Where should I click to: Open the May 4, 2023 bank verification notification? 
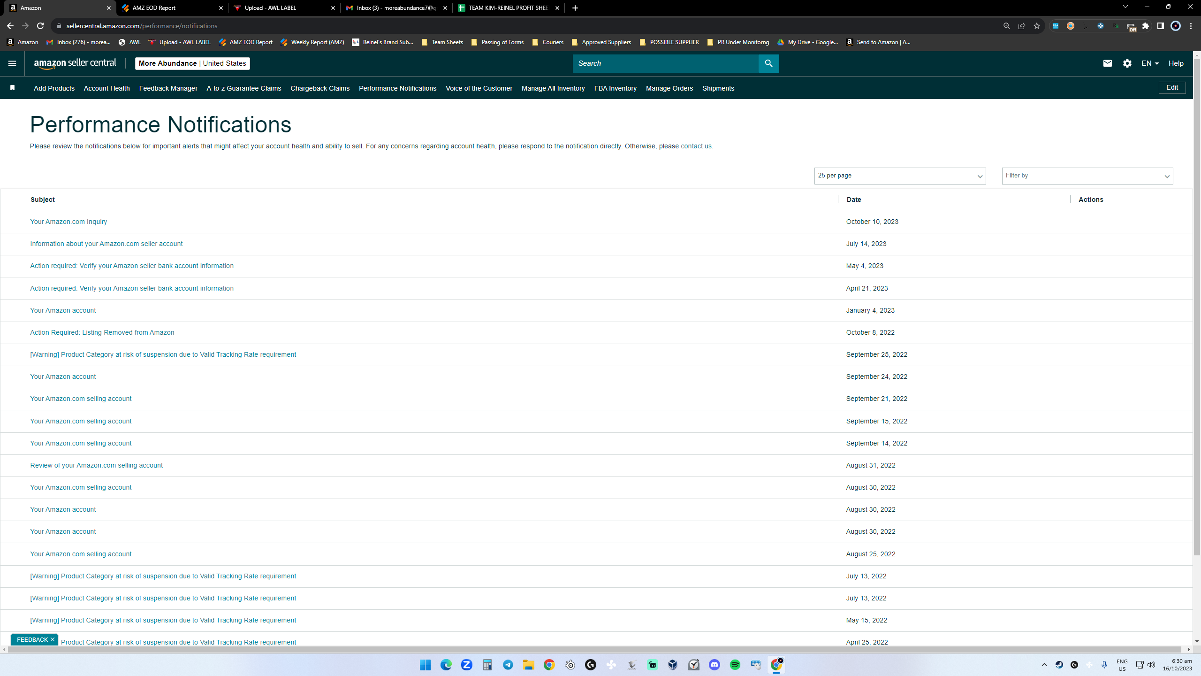pos(131,266)
